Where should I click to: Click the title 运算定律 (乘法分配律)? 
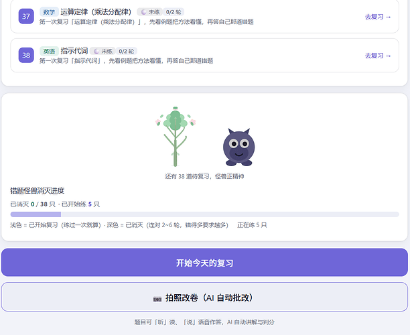coord(96,12)
